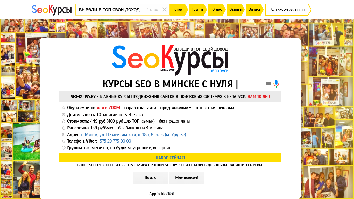Click the heart icon beside Группы

63,148
